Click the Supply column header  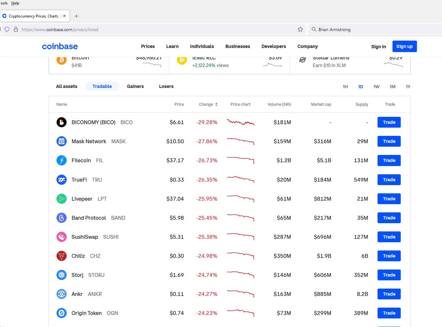[x=362, y=104]
